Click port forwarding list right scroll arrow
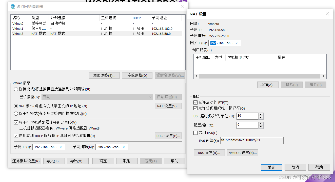The width and height of the screenshot is (335, 182). (x=323, y=76)
